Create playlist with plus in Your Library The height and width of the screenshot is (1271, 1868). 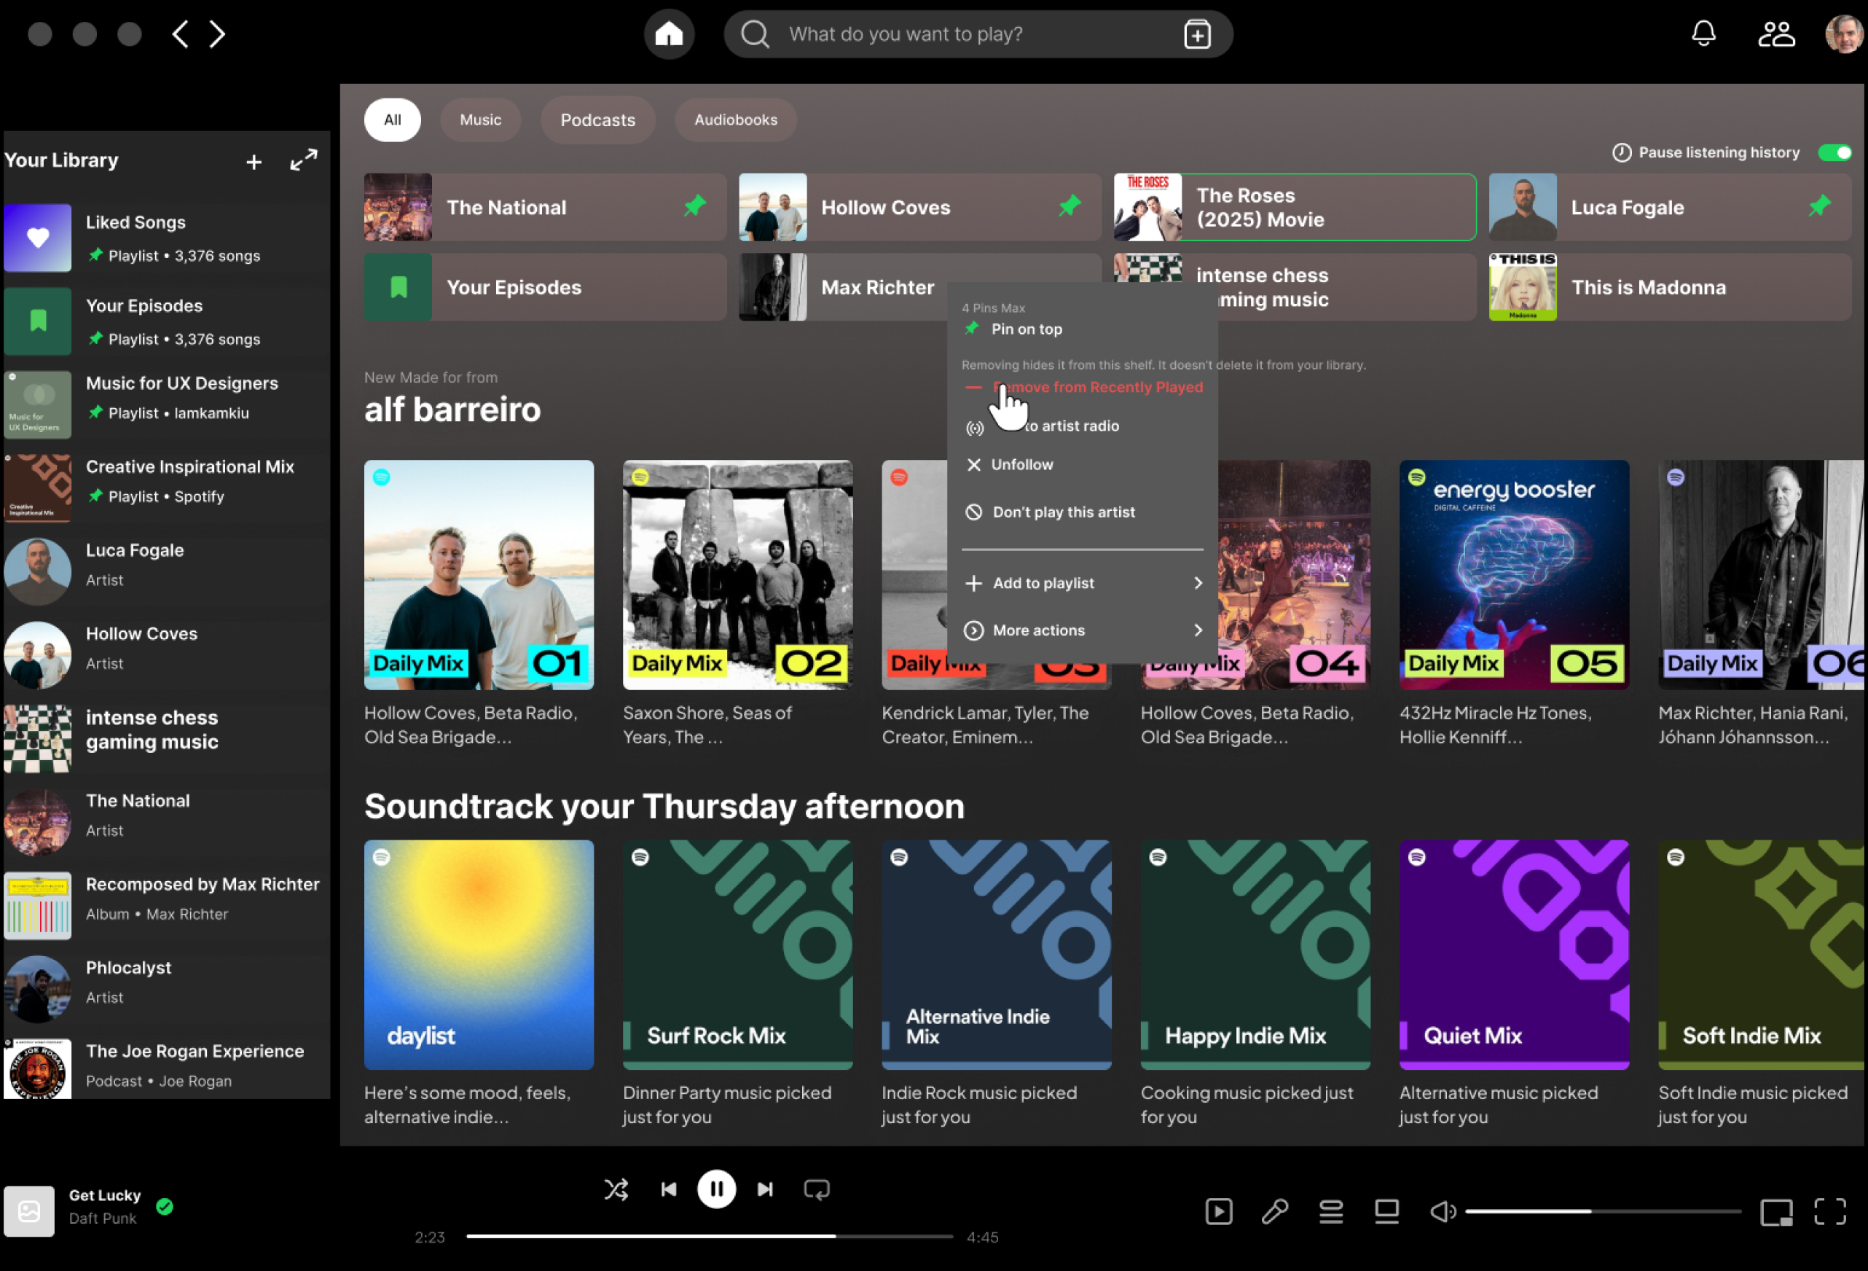pyautogui.click(x=254, y=162)
